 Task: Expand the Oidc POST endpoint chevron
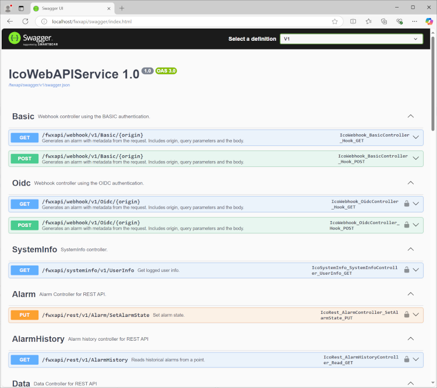(416, 225)
